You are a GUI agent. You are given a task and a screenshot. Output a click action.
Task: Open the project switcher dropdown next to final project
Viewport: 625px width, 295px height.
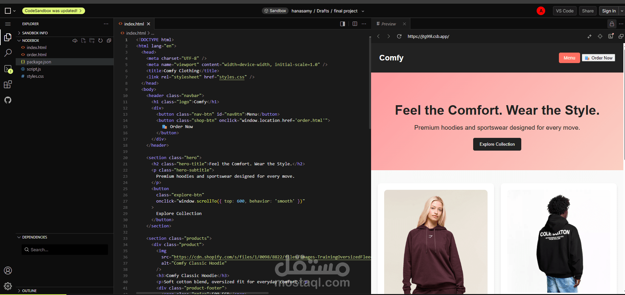pyautogui.click(x=363, y=11)
